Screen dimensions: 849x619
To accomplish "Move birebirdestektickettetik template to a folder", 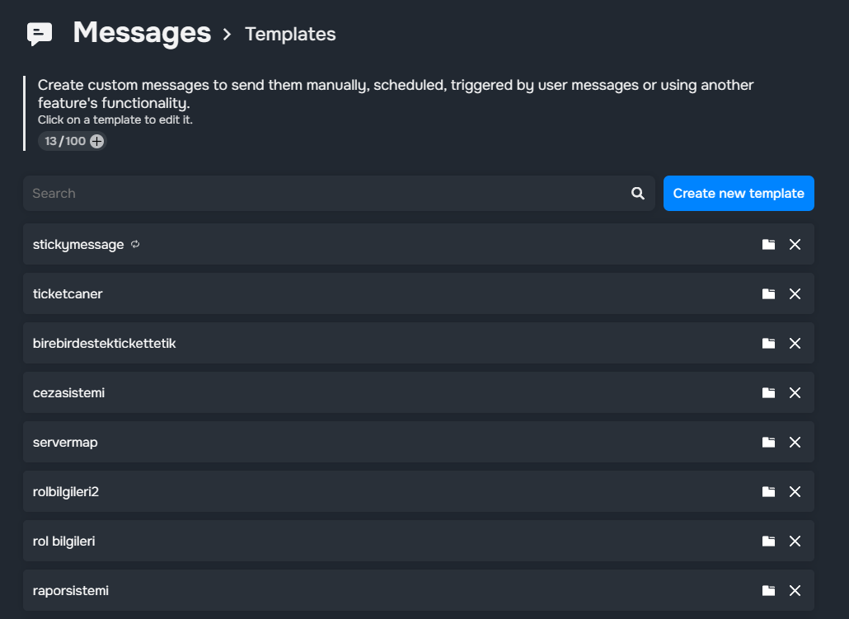I will click(768, 344).
